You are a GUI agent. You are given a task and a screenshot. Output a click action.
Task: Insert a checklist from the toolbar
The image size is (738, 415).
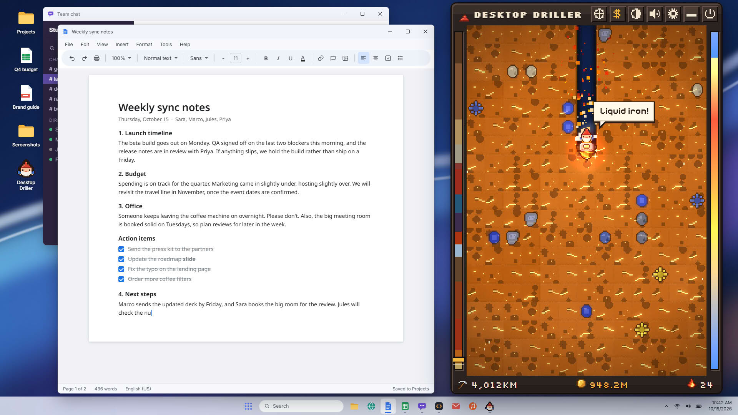(388, 58)
